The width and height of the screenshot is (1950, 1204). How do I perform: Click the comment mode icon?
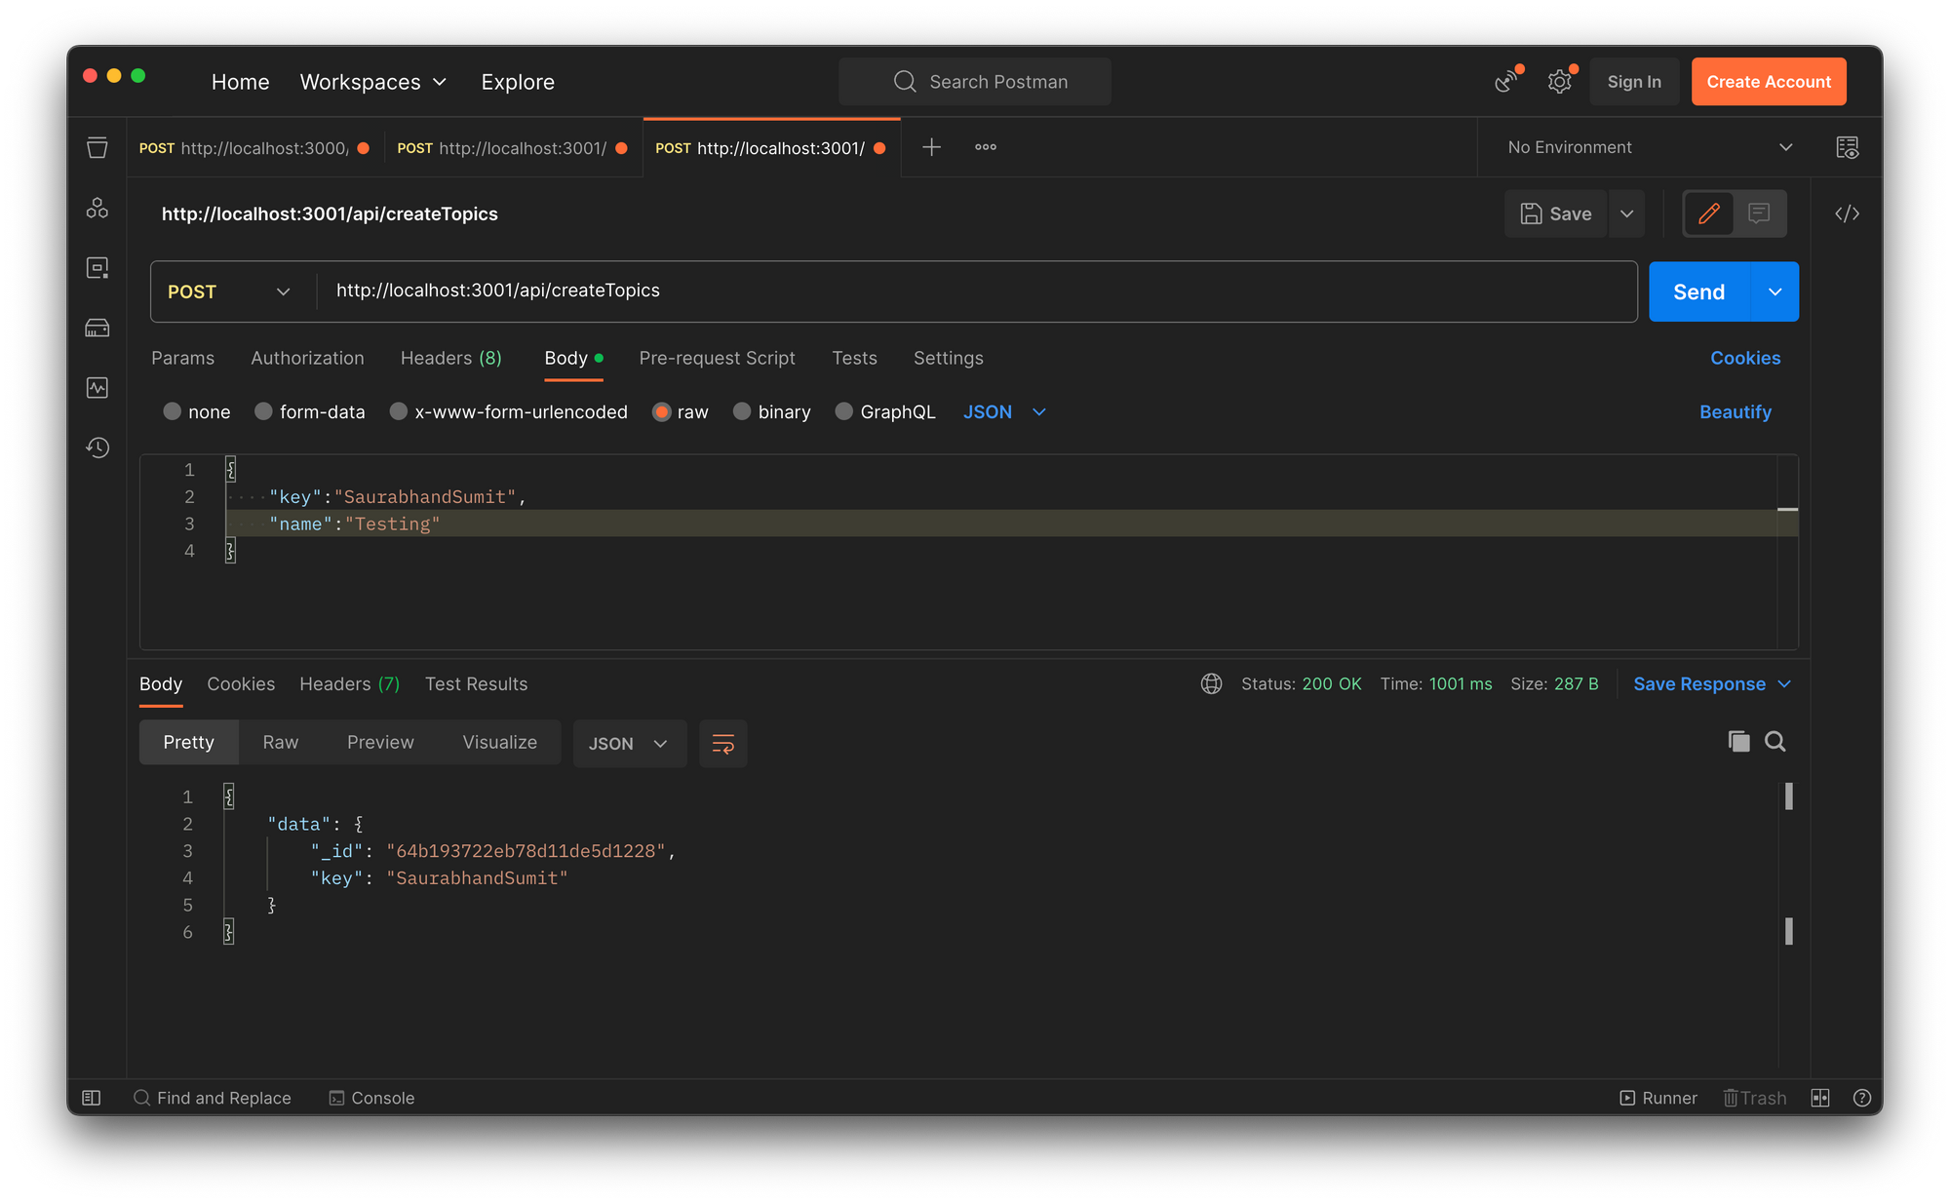tap(1759, 214)
